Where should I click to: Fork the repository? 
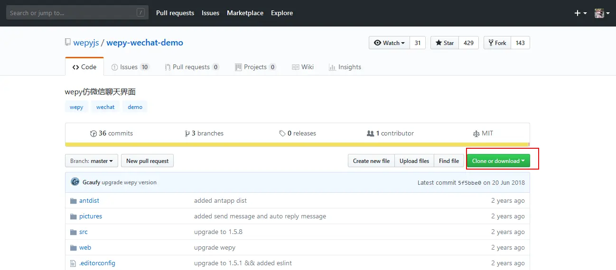(x=497, y=43)
